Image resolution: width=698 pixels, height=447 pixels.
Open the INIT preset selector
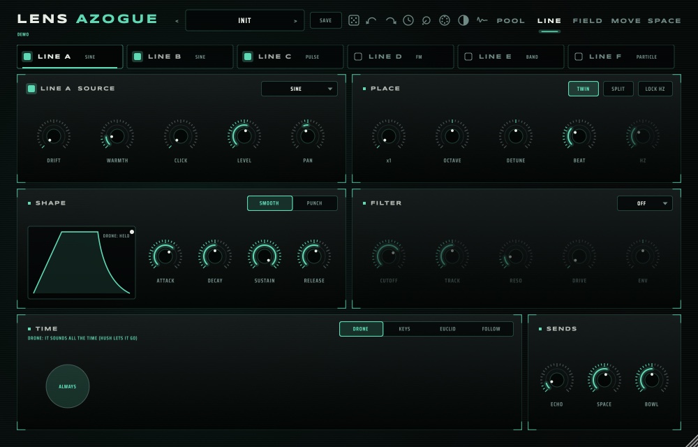(245, 20)
